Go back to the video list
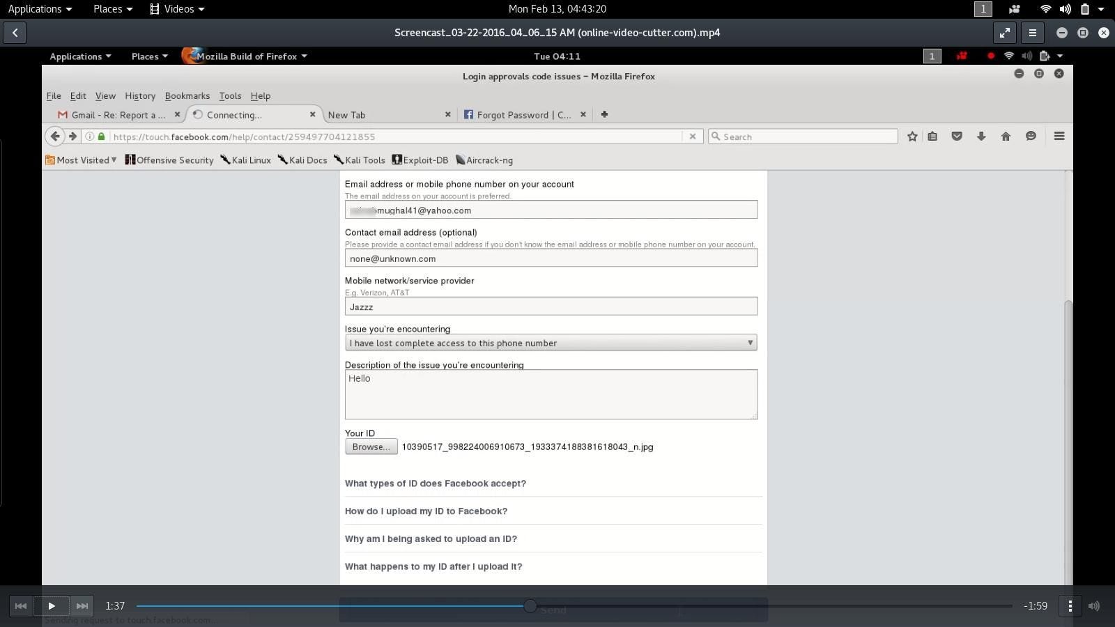The height and width of the screenshot is (627, 1115). (15, 33)
